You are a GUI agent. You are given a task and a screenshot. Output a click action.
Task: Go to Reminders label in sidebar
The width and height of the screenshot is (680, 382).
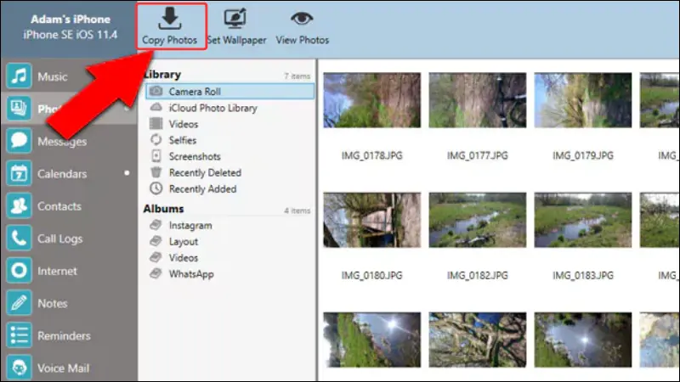tap(65, 335)
